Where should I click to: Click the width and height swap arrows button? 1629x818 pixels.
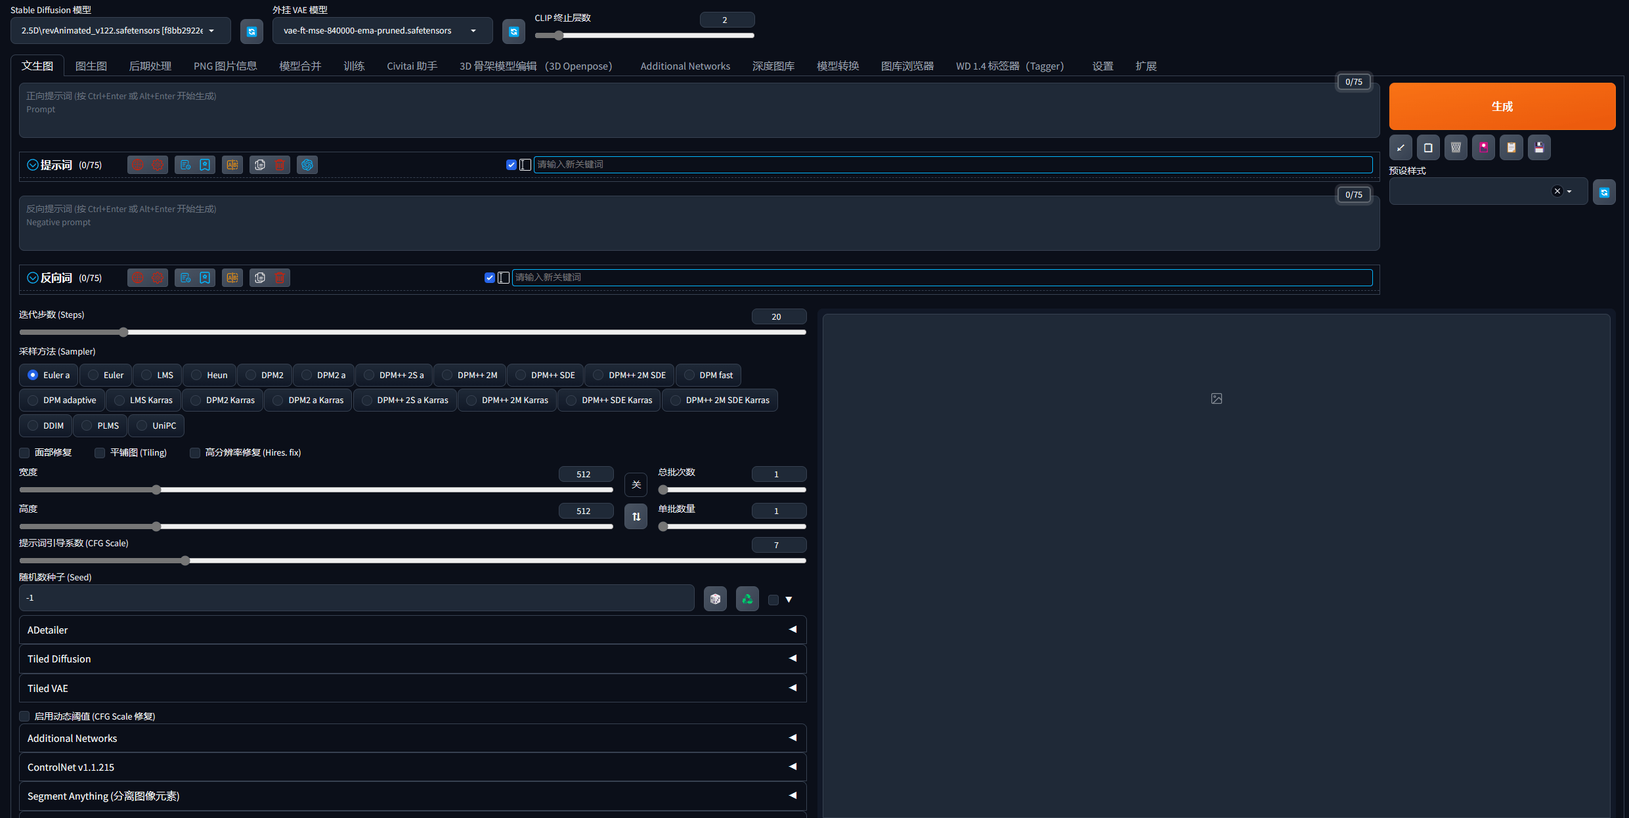[636, 517]
